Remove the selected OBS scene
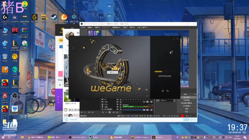This screenshot has width=249, height=140. 85,112
